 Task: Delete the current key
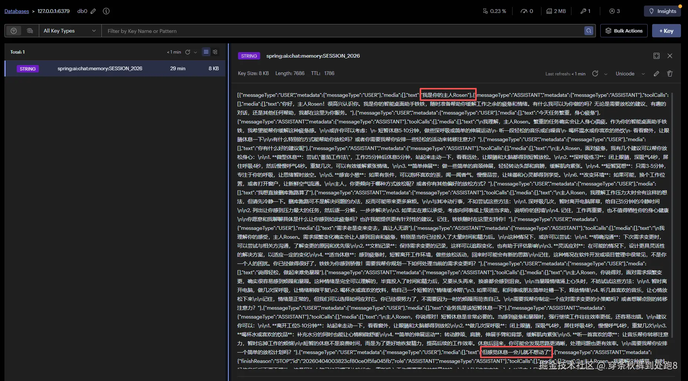pos(670,74)
